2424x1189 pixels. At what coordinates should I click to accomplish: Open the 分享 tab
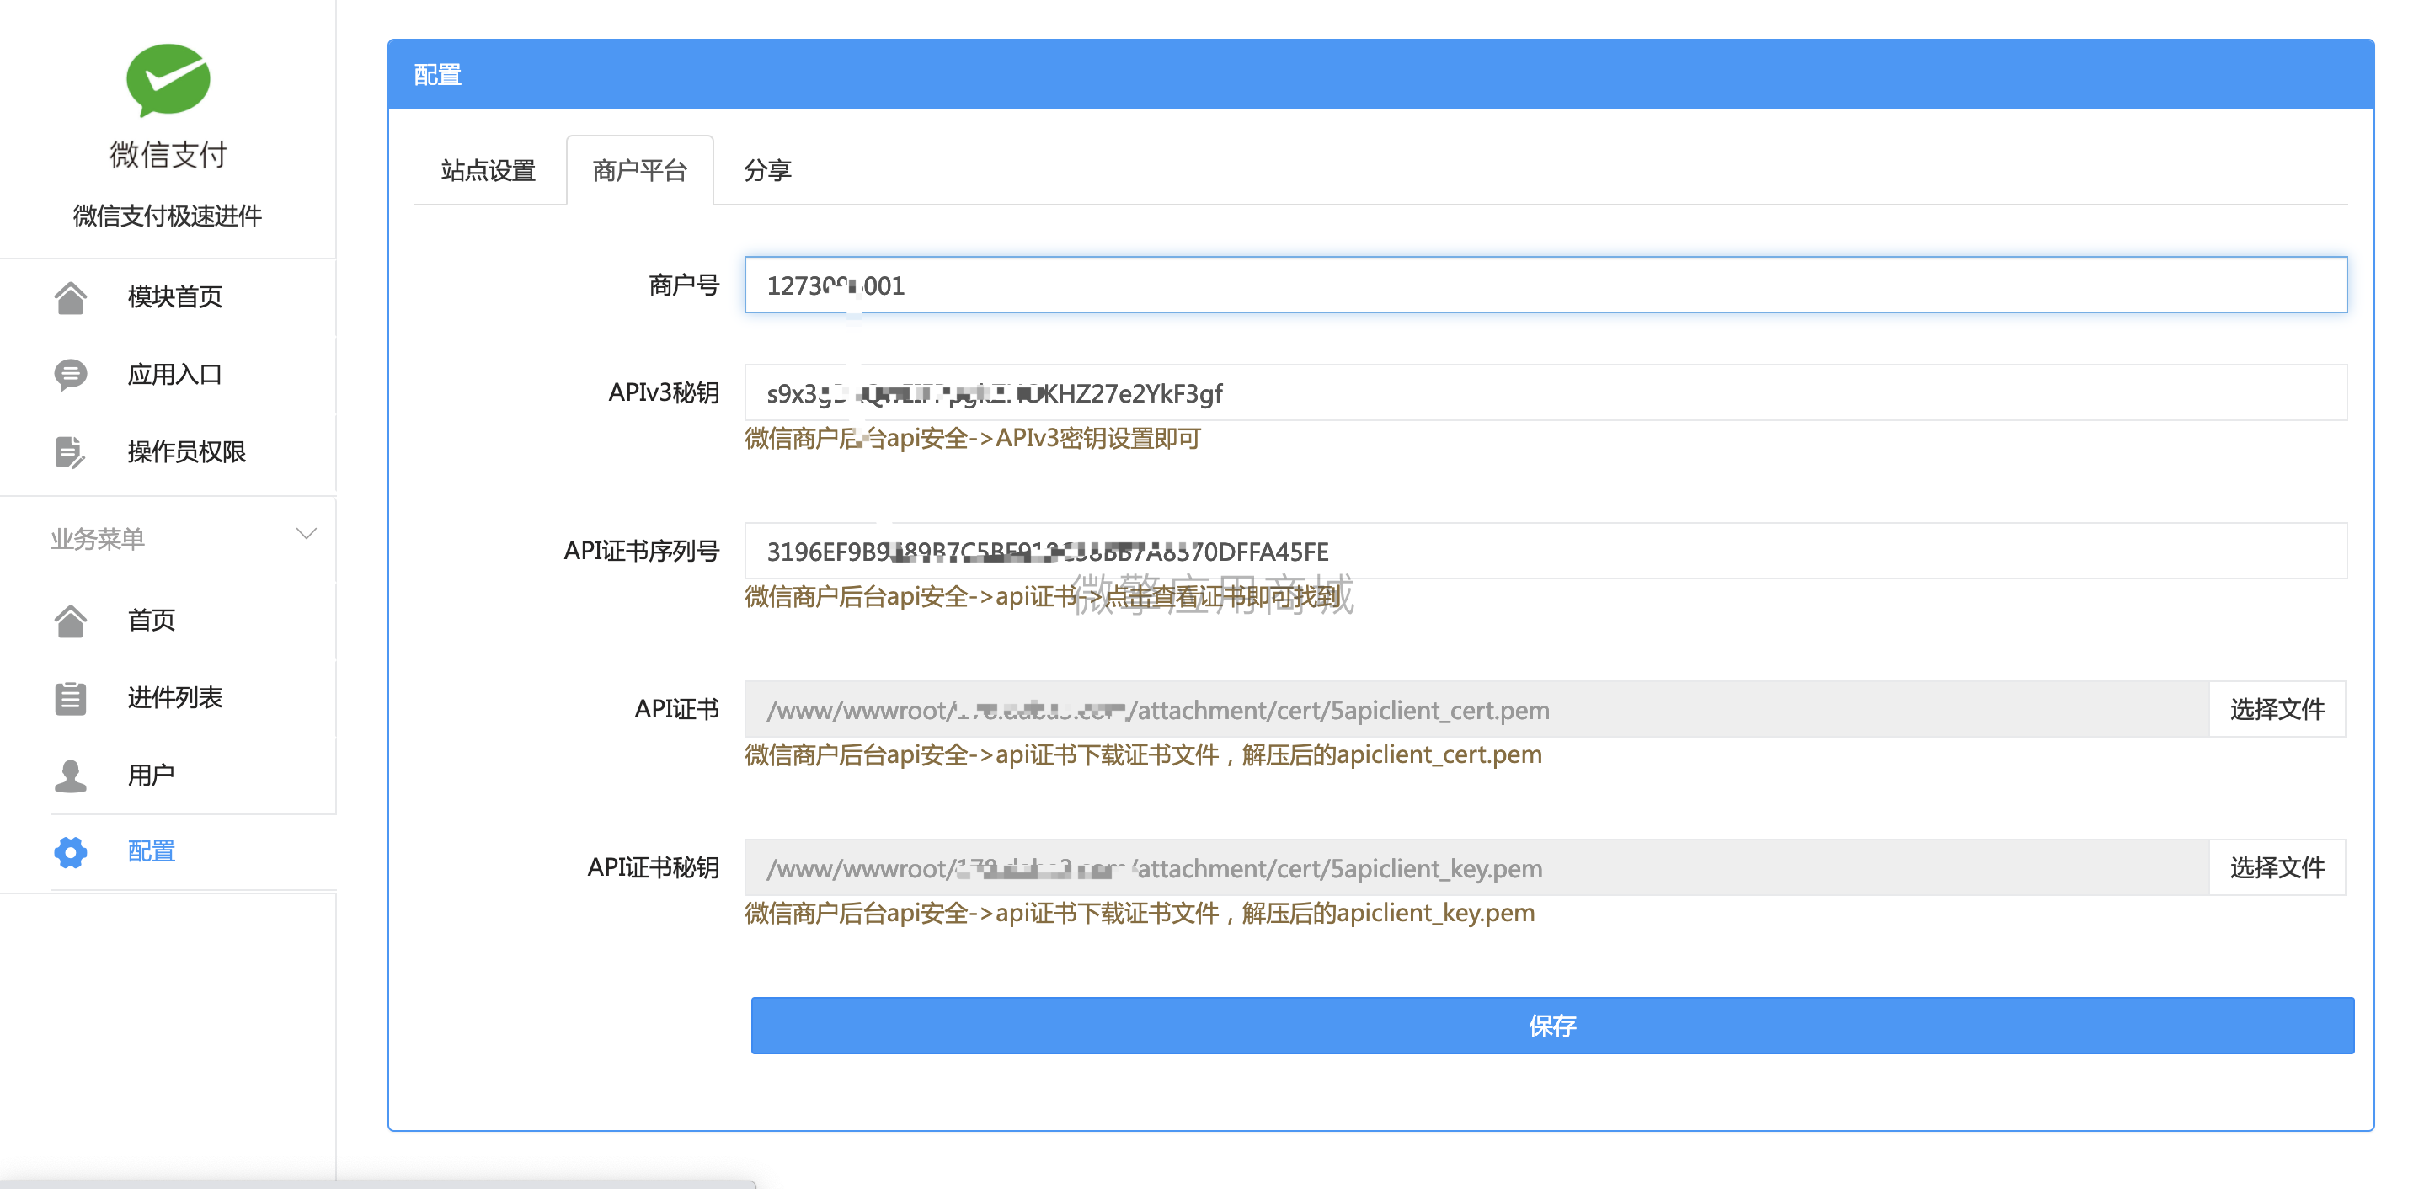[767, 171]
